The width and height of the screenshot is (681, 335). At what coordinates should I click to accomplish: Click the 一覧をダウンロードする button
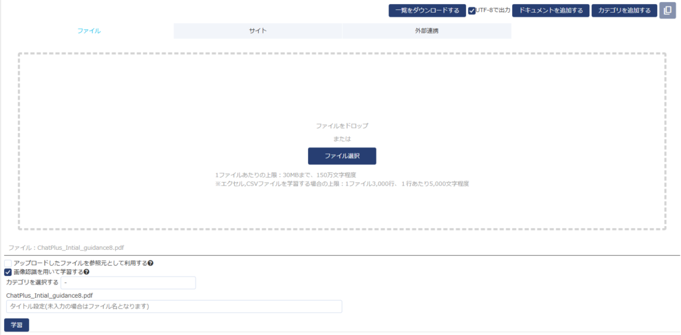point(427,11)
